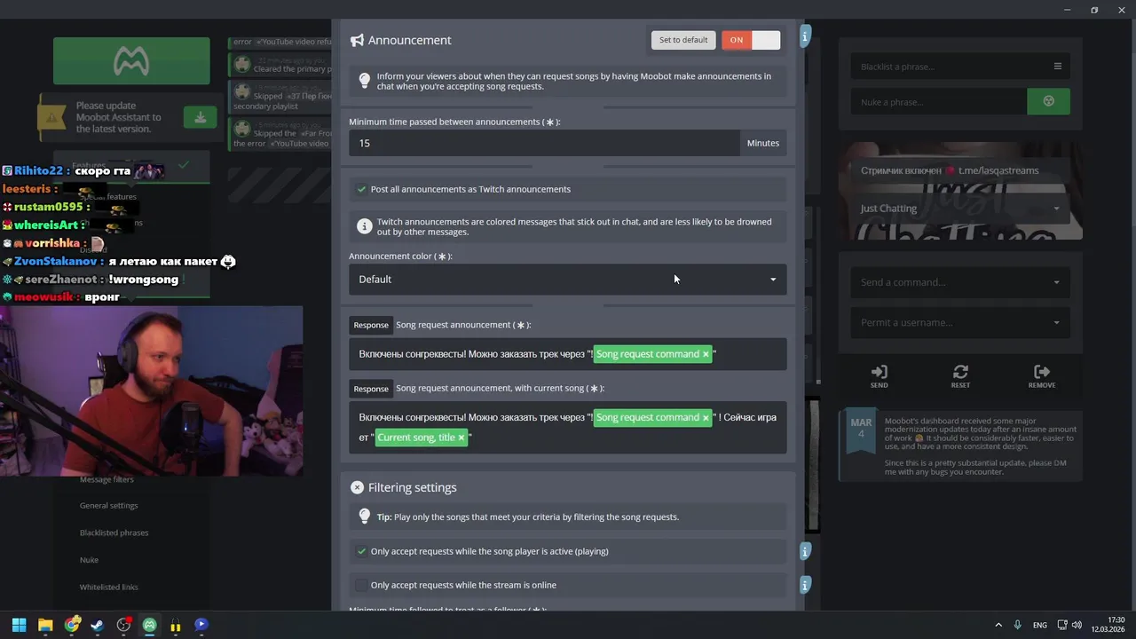Open the Permit a username dropdown
1136x639 pixels.
coord(960,322)
